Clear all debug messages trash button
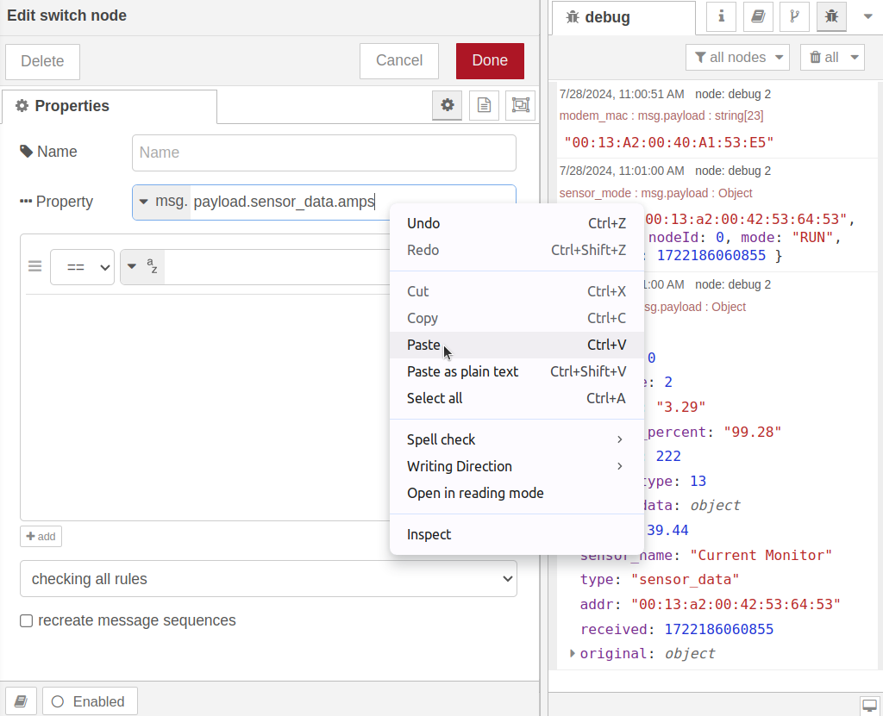Viewport: 883px width, 716px height. pos(824,58)
